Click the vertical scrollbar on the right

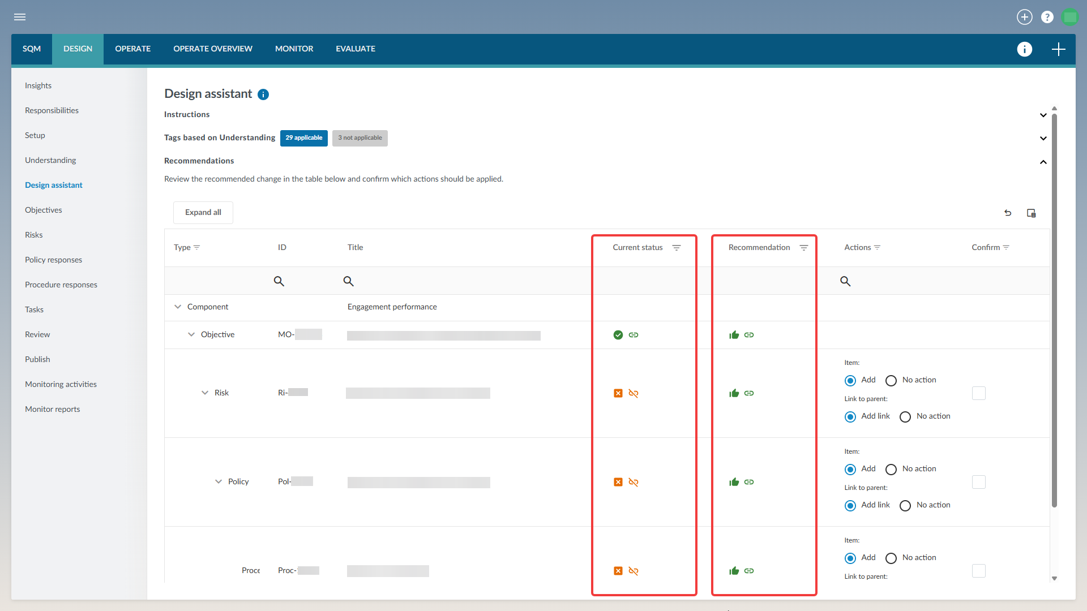pos(1054,311)
